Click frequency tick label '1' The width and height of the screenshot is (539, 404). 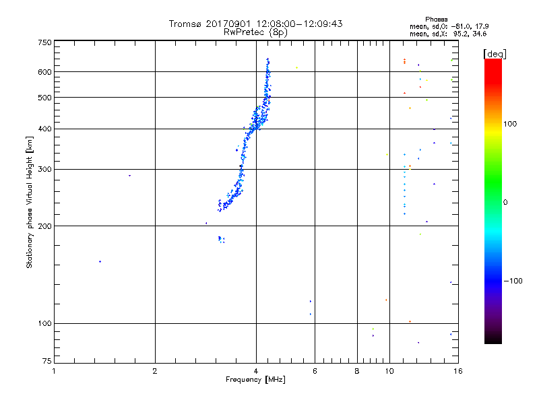click(x=54, y=371)
